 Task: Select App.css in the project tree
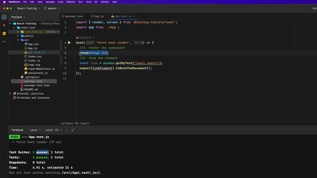tap(33, 44)
